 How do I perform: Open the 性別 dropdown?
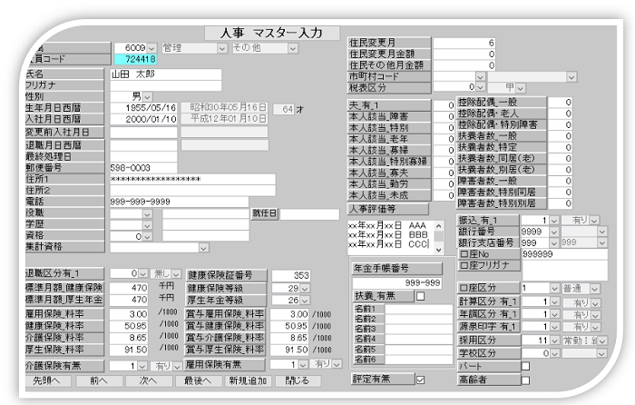tap(147, 95)
